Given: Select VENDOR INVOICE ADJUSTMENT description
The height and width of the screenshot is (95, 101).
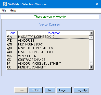Looking at the screenshot, I should click(40, 64).
